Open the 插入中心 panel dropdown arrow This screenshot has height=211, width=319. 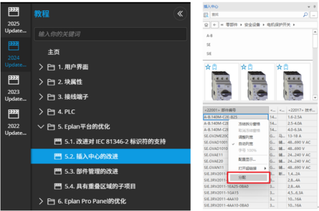coord(309,7)
